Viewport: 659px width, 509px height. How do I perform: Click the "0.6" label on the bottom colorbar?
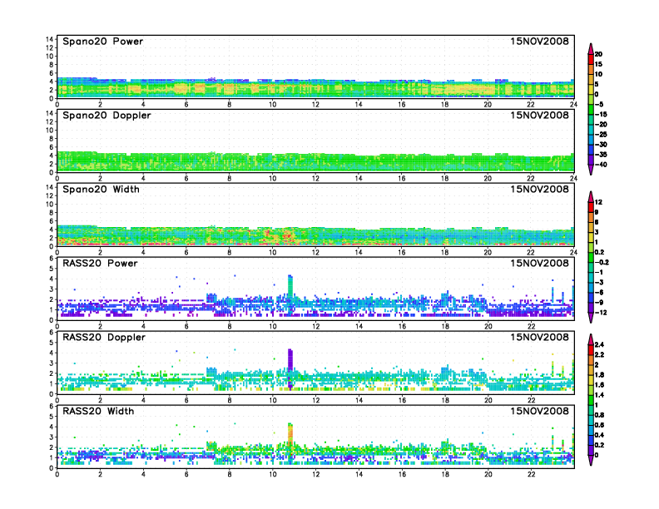(x=599, y=425)
